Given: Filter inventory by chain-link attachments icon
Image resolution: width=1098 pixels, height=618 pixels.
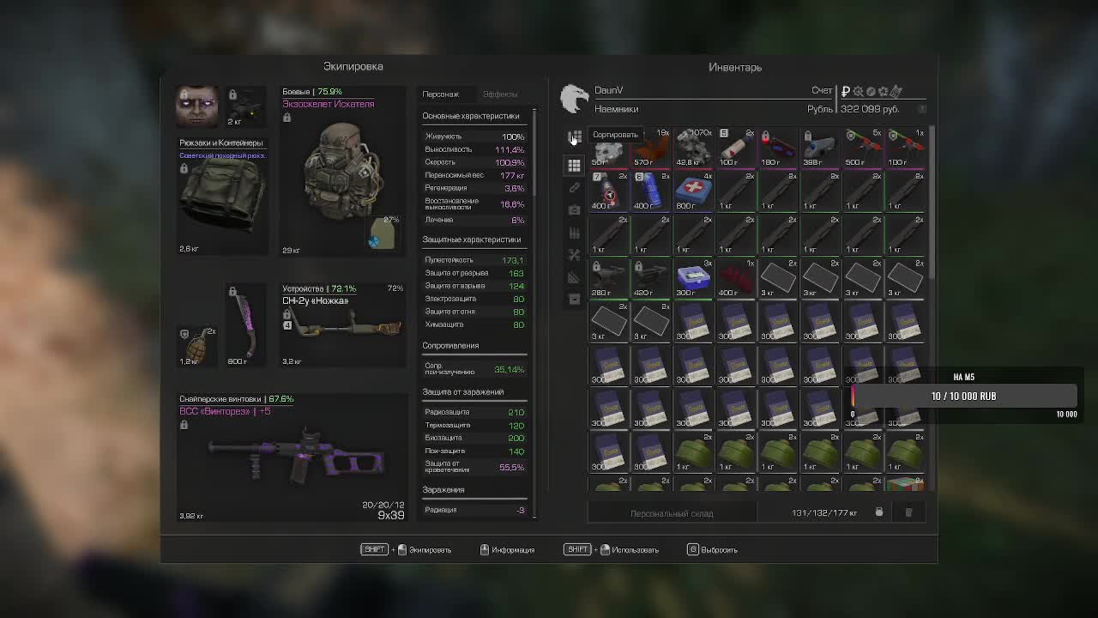Looking at the screenshot, I should (575, 187).
